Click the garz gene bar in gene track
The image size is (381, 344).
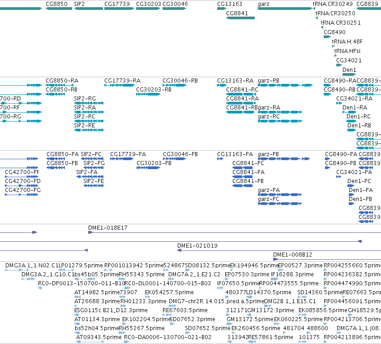tap(285, 9)
